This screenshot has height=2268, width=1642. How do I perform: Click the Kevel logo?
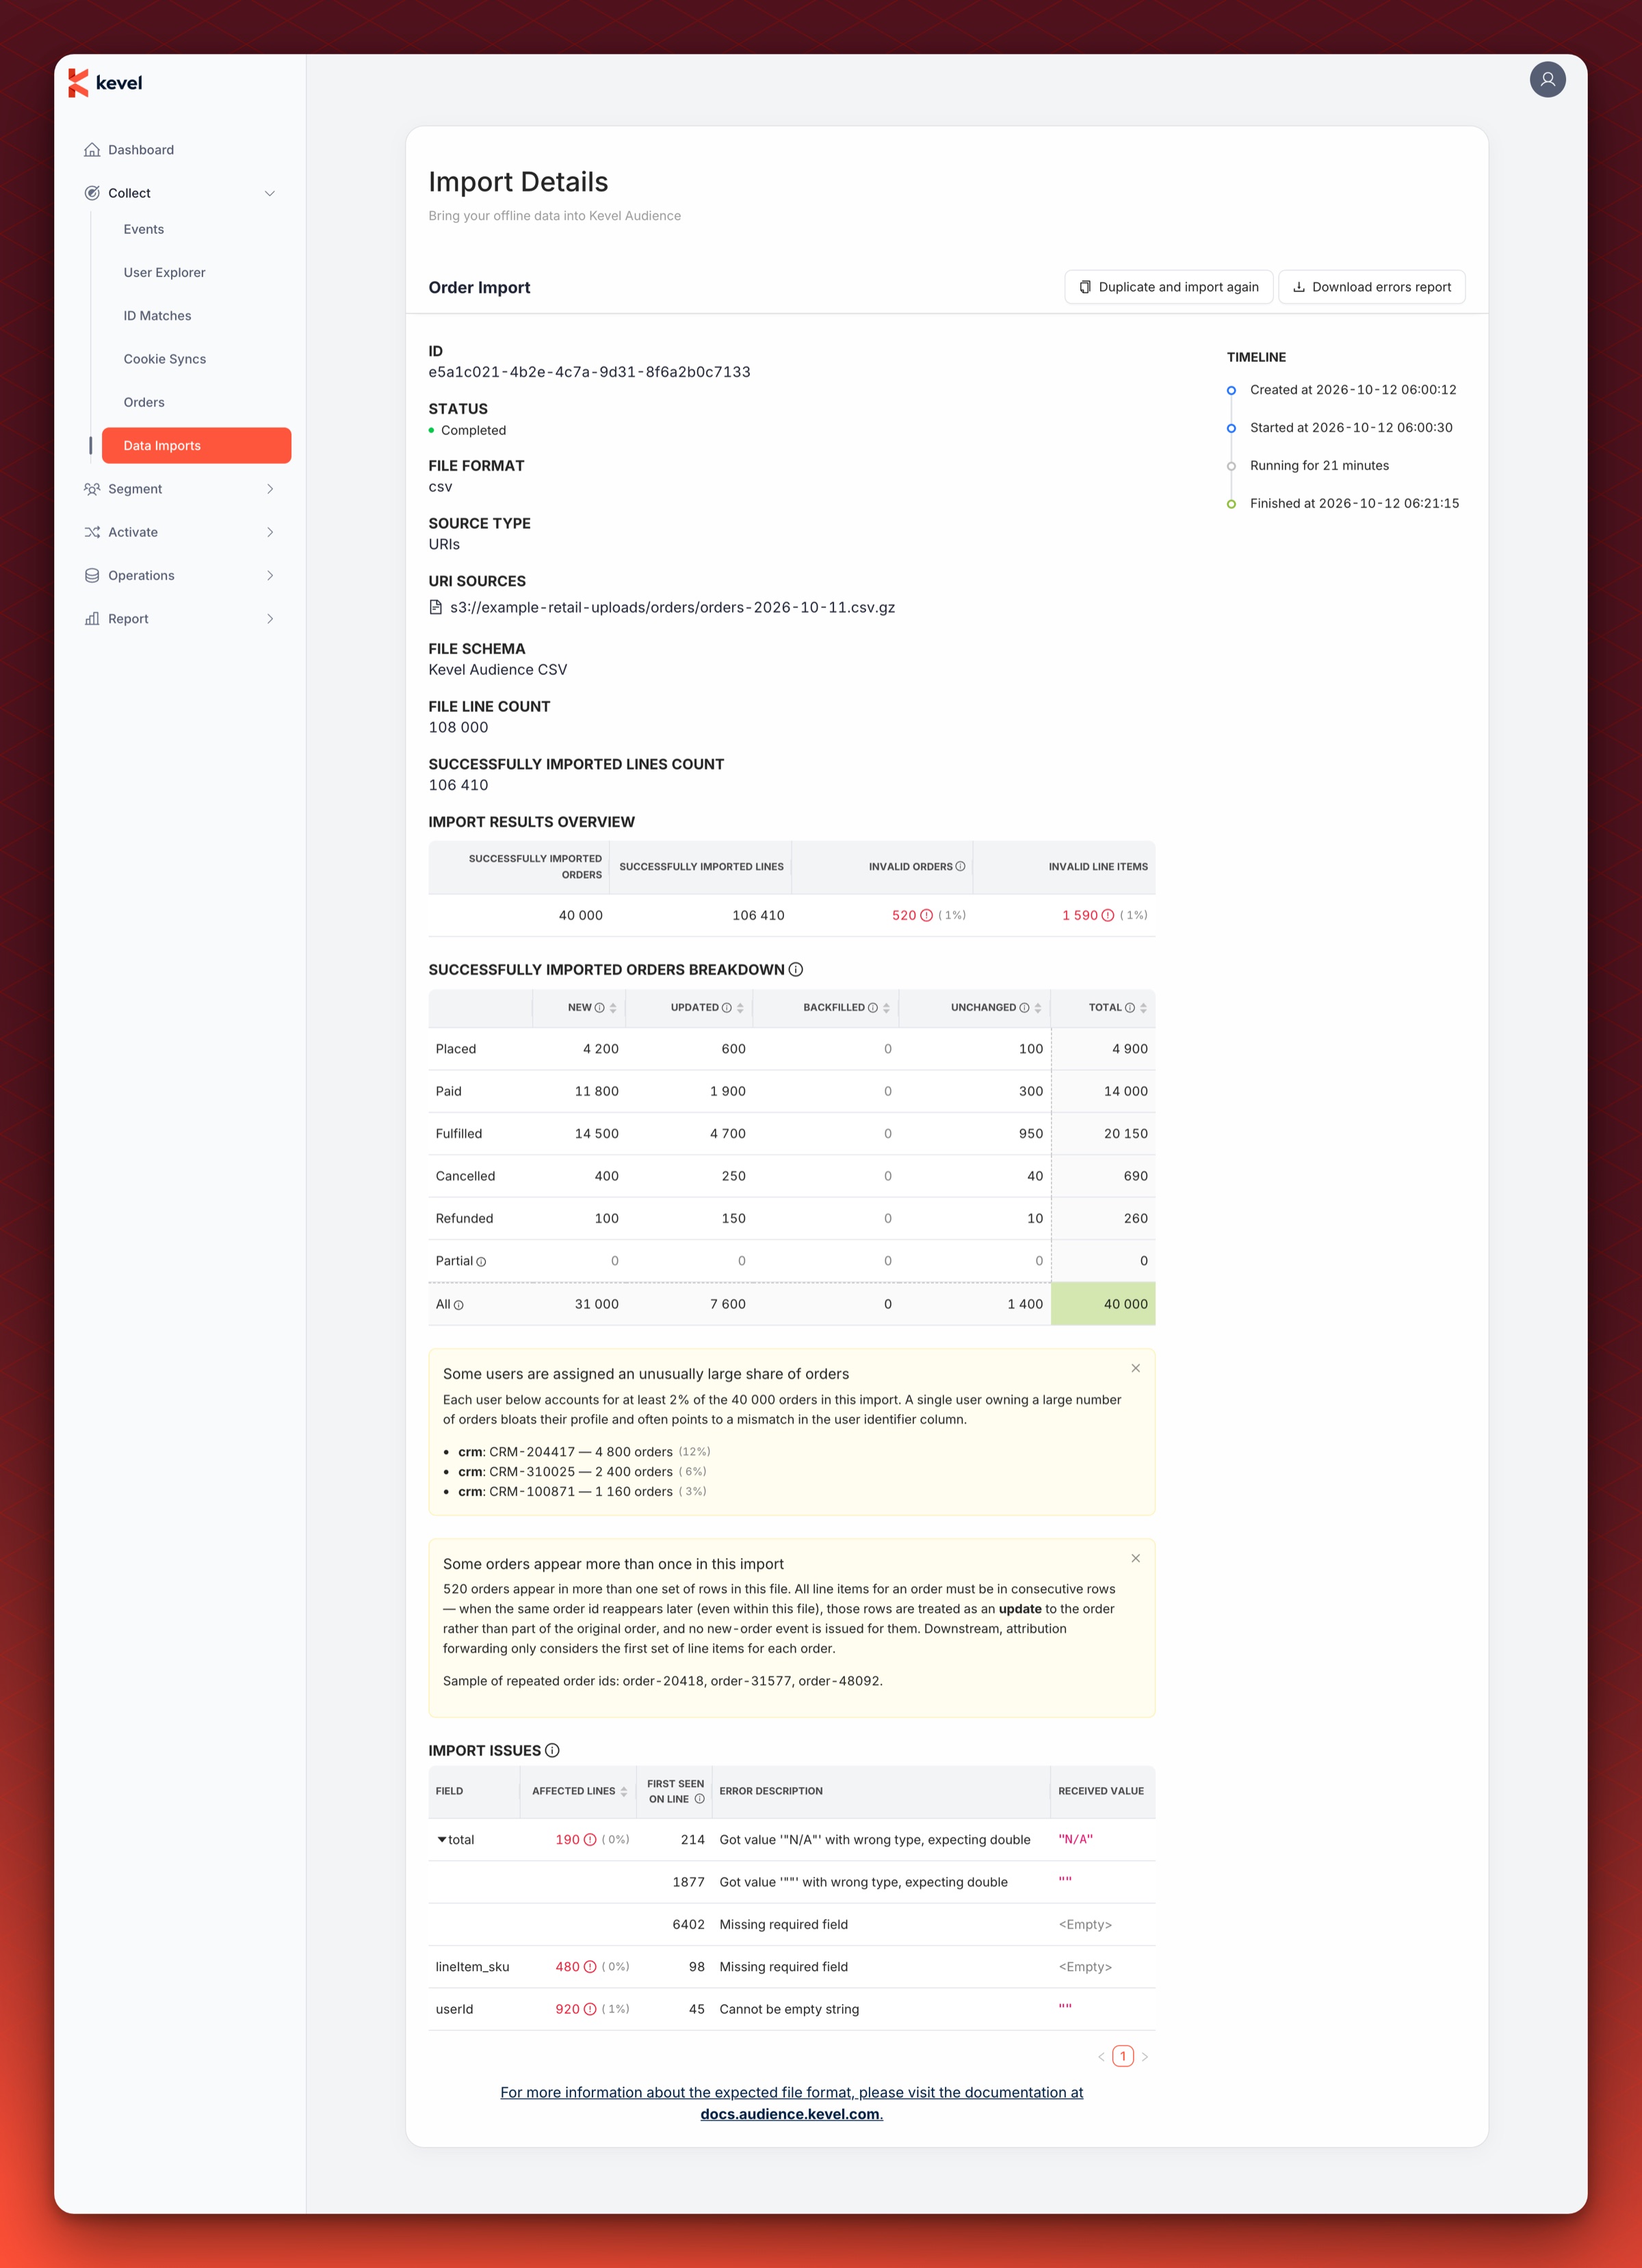tap(105, 83)
